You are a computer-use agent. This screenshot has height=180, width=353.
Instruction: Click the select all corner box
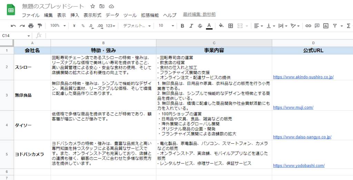click(7, 43)
